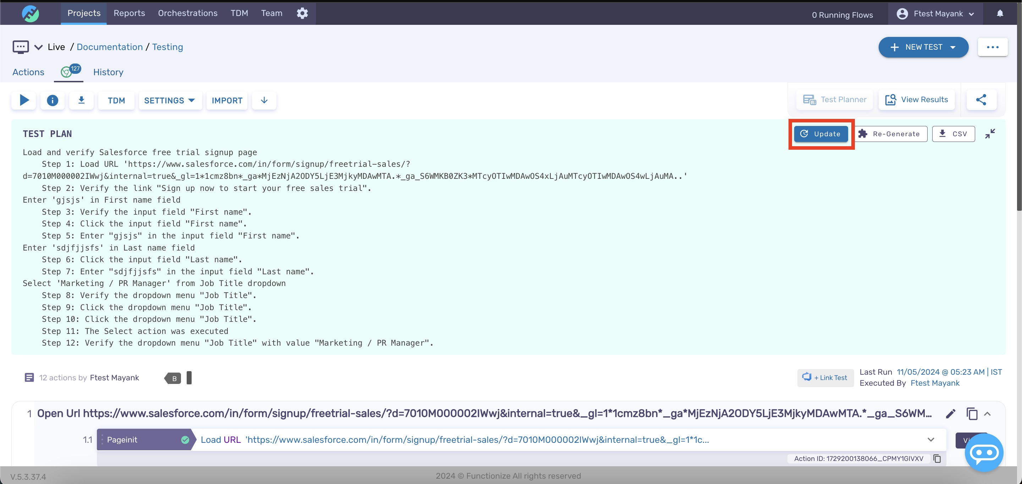Open the Documentation breadcrumb link
The width and height of the screenshot is (1022, 484).
pos(110,47)
